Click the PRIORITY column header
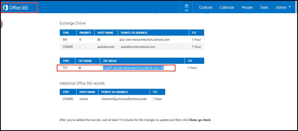This screenshot has width=298, height=131. [x=85, y=33]
